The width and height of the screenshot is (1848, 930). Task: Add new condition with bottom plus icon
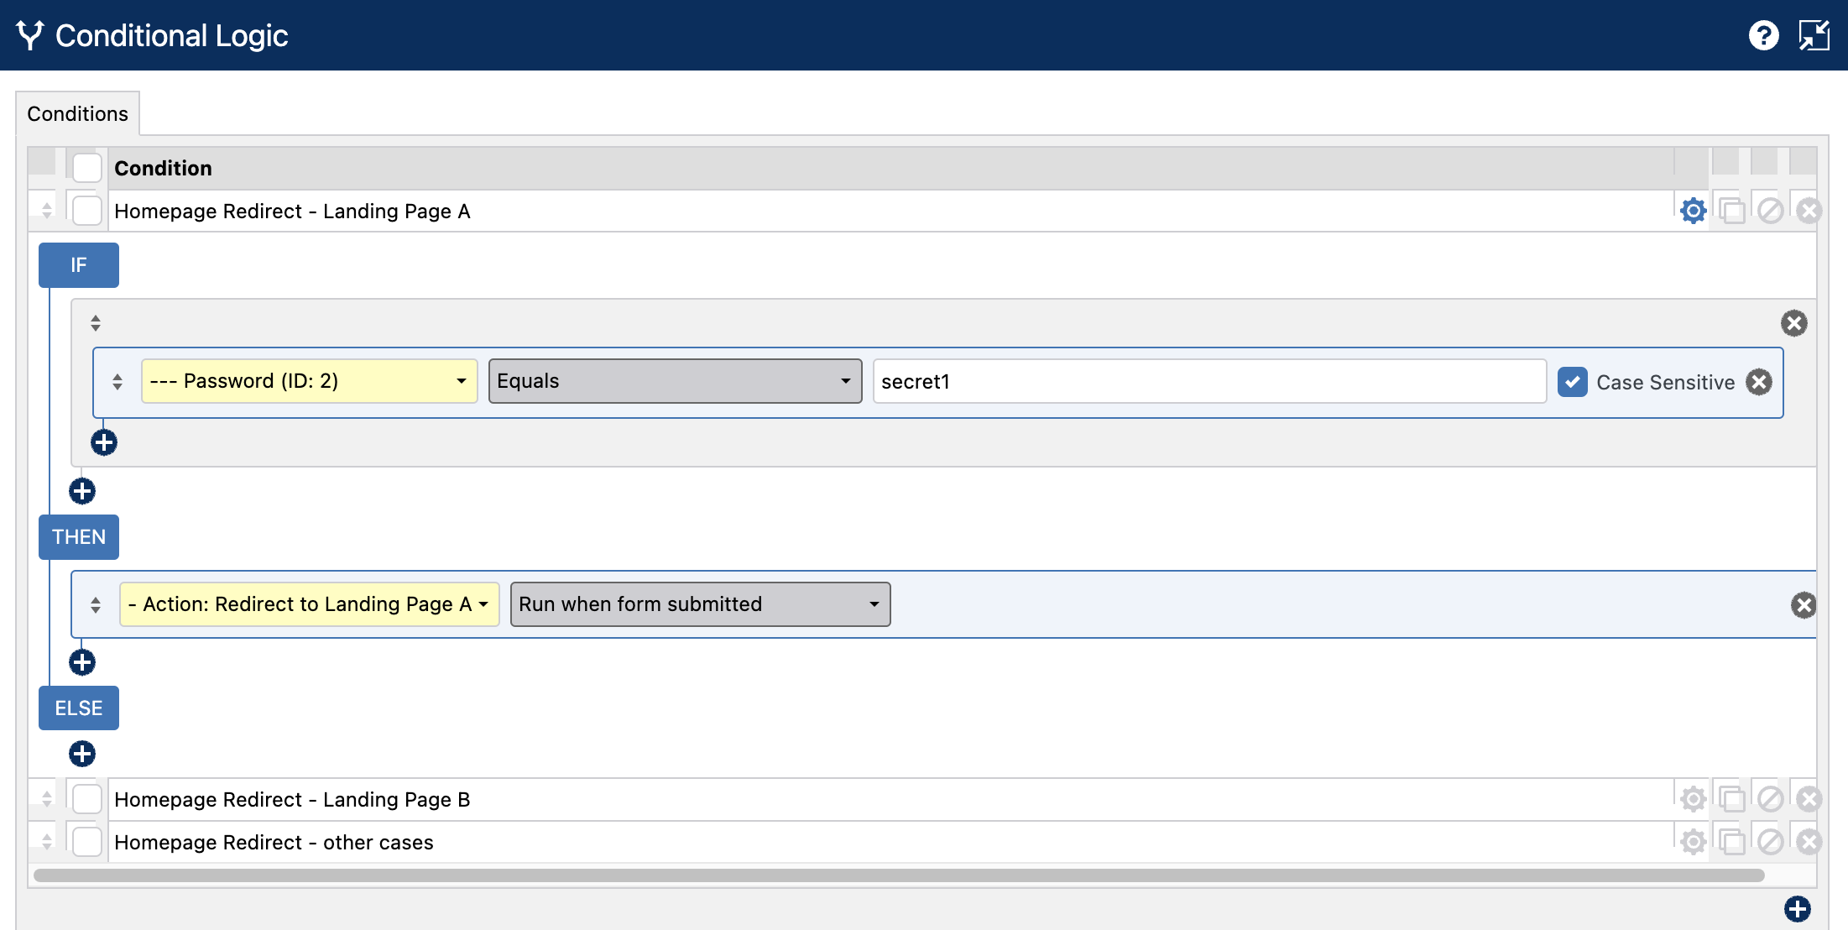tap(1797, 908)
